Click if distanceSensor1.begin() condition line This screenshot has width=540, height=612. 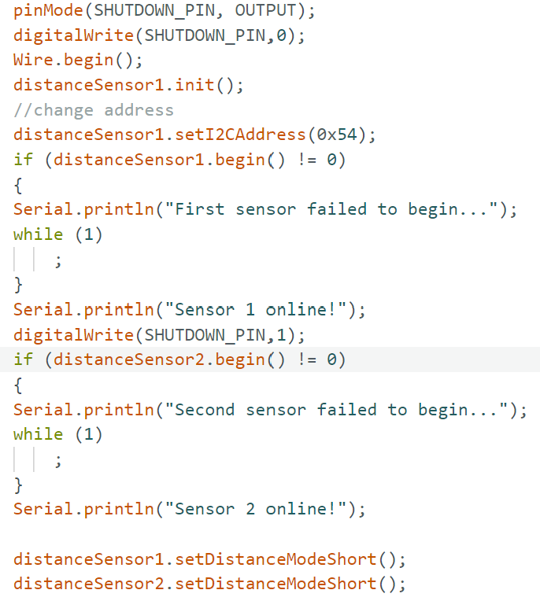[x=179, y=160]
